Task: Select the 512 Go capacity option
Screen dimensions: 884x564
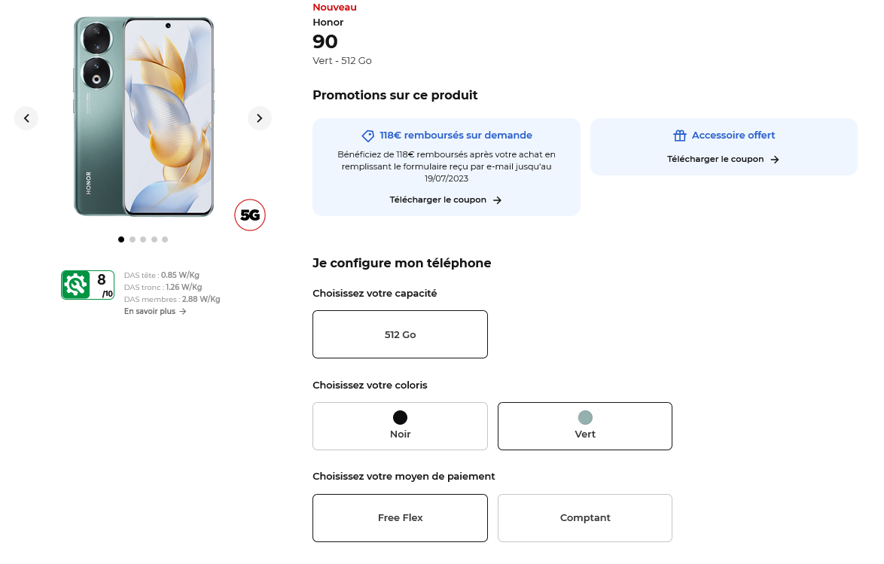Action: tap(400, 334)
